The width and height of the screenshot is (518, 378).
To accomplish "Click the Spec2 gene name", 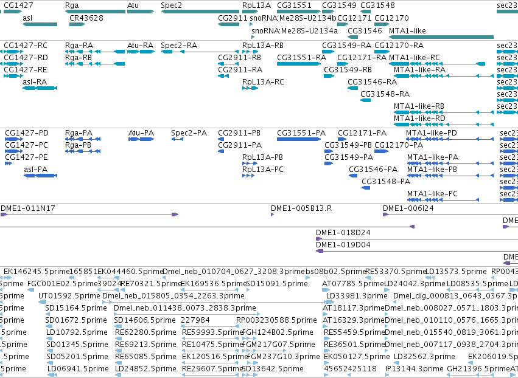I will point(172,5).
